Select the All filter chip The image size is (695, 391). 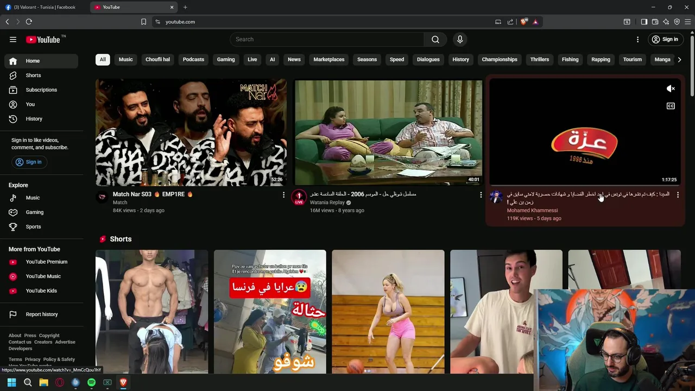tap(103, 59)
